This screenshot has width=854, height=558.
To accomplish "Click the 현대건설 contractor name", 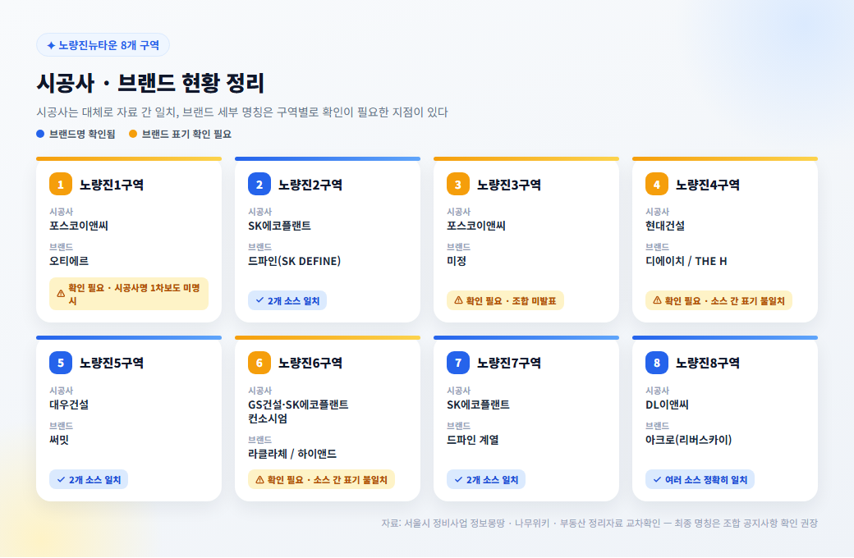I will pos(666,226).
